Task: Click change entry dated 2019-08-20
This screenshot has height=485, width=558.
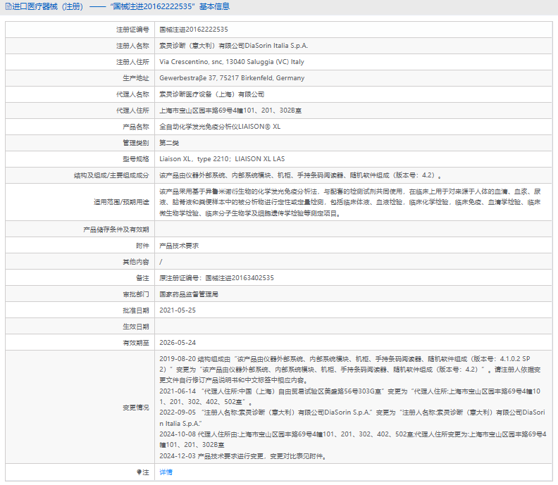Action: tap(350, 370)
